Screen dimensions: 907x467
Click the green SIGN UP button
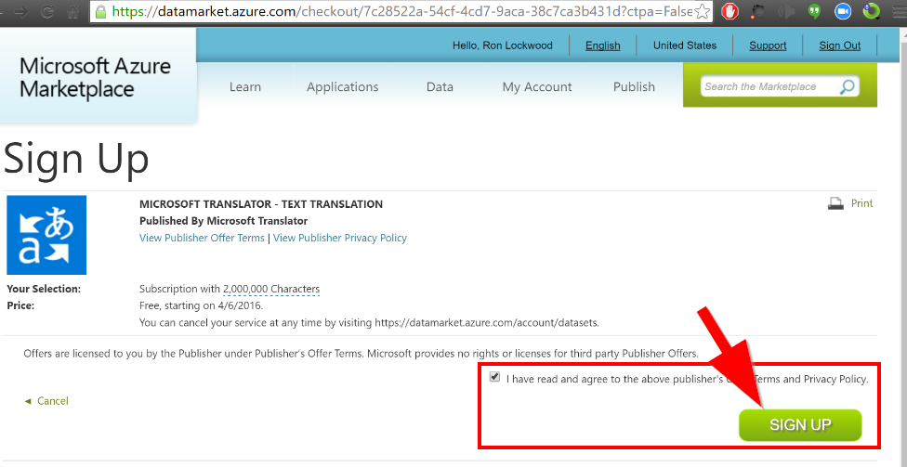tap(800, 425)
